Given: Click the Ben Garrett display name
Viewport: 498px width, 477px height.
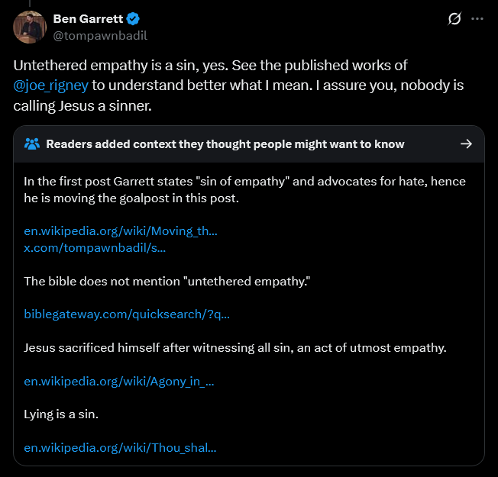Looking at the screenshot, I should (x=87, y=19).
